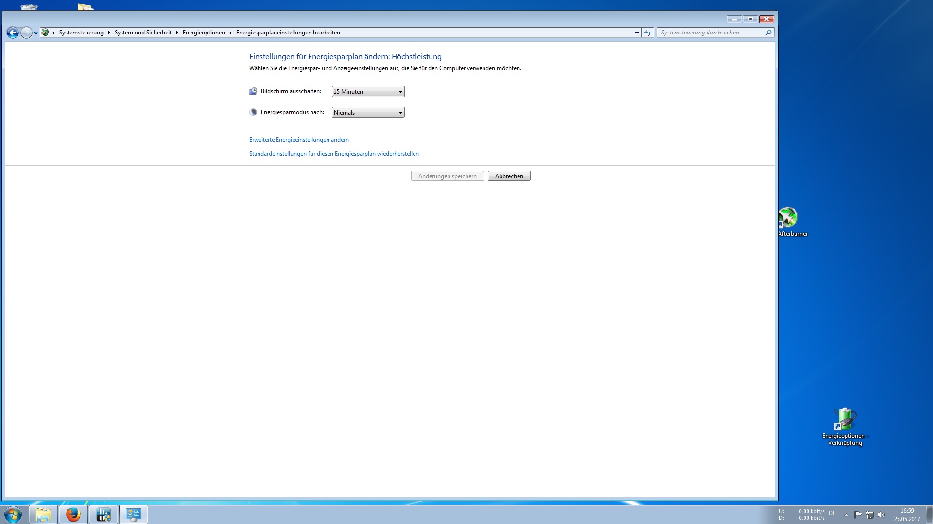Click System und Sicherheit breadcrumb
Image resolution: width=933 pixels, height=524 pixels.
[143, 33]
